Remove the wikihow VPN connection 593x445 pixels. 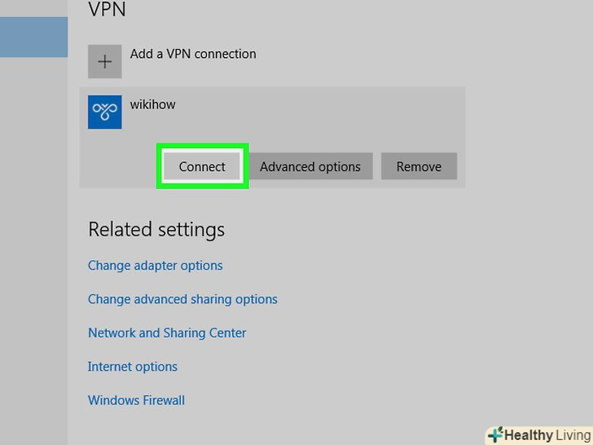pos(419,166)
